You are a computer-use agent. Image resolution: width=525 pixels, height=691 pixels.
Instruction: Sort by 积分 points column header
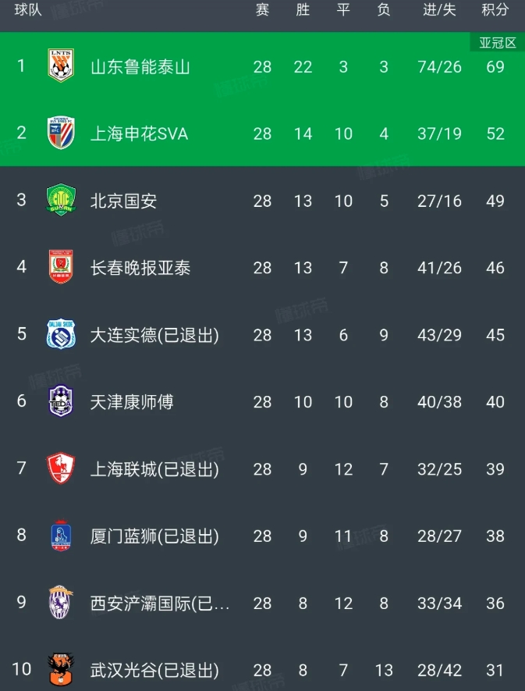pos(495,10)
